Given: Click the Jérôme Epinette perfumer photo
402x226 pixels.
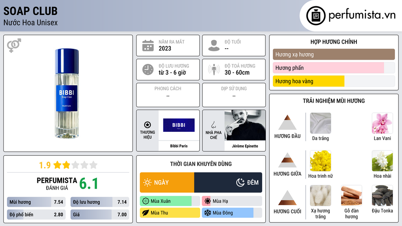Looking at the screenshot, I should click(x=245, y=125).
